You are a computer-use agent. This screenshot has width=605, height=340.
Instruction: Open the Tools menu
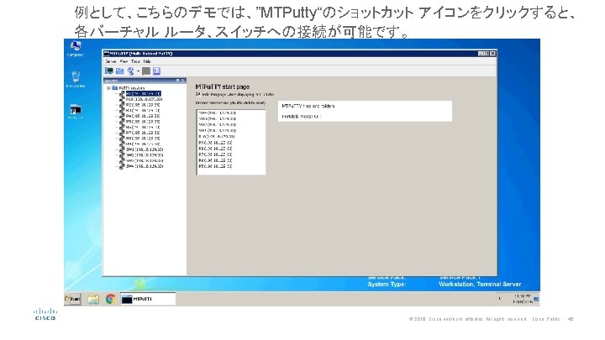click(135, 61)
